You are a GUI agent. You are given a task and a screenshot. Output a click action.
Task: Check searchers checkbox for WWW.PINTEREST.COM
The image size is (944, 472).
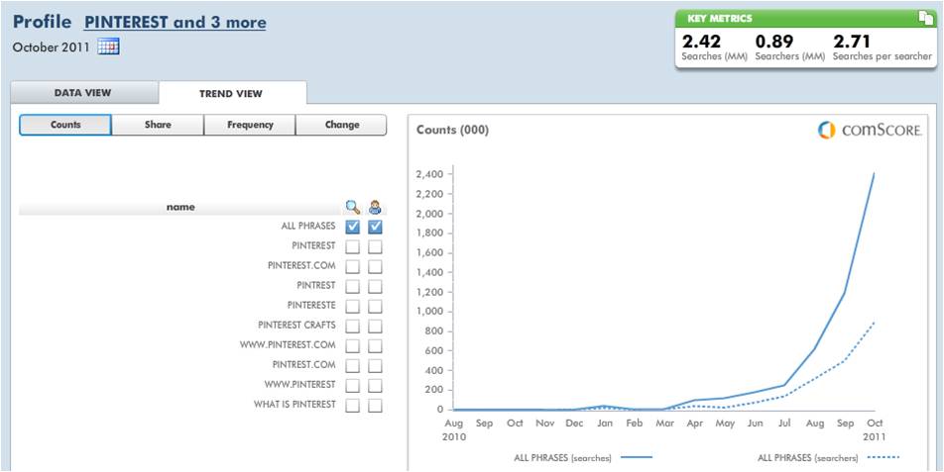pos(375,345)
